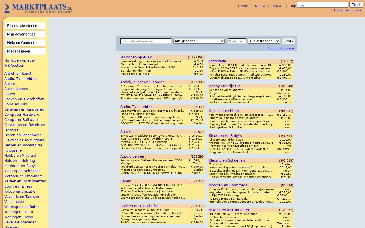The image size is (365, 228).
Task: Open the "Computer Hardware" category link
Action: 22,115
